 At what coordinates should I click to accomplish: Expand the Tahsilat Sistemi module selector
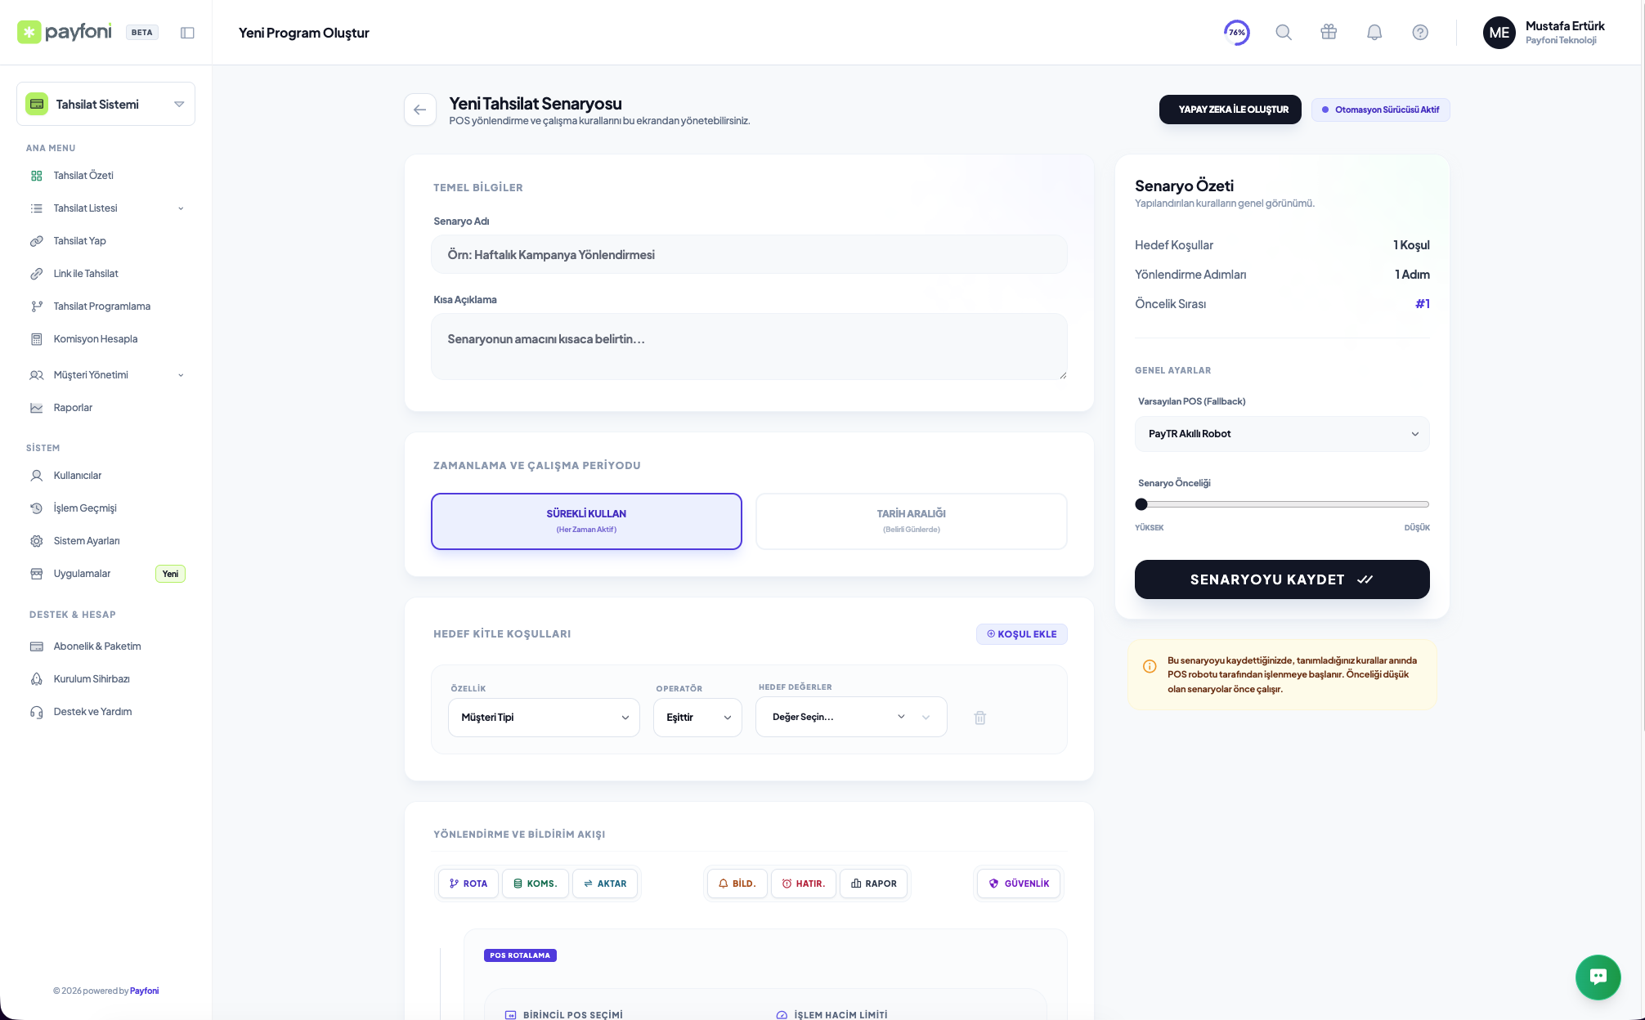(x=105, y=104)
